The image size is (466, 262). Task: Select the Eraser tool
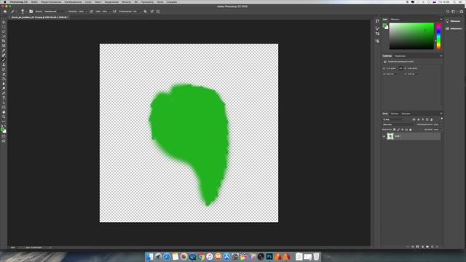[x=4, y=74]
